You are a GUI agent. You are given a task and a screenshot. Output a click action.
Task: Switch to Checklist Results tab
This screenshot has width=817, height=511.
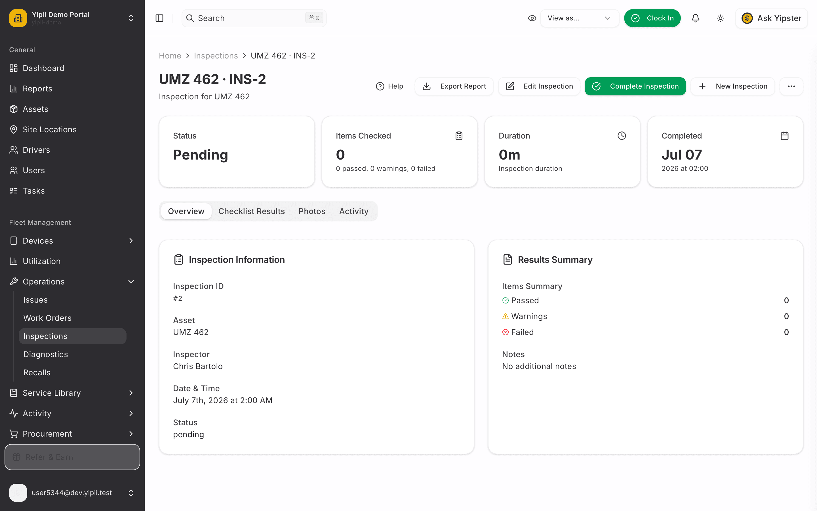252,211
